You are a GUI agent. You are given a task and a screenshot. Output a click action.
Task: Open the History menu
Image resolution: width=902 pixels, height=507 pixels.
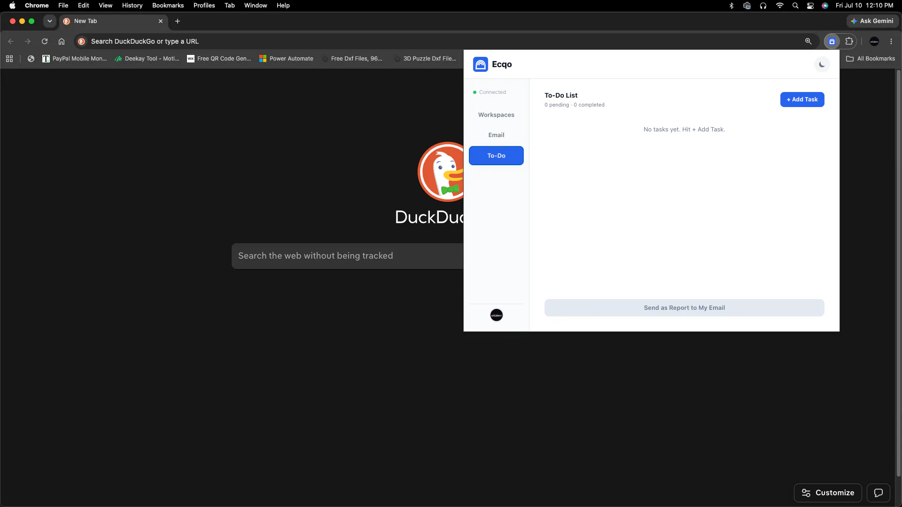tap(132, 6)
